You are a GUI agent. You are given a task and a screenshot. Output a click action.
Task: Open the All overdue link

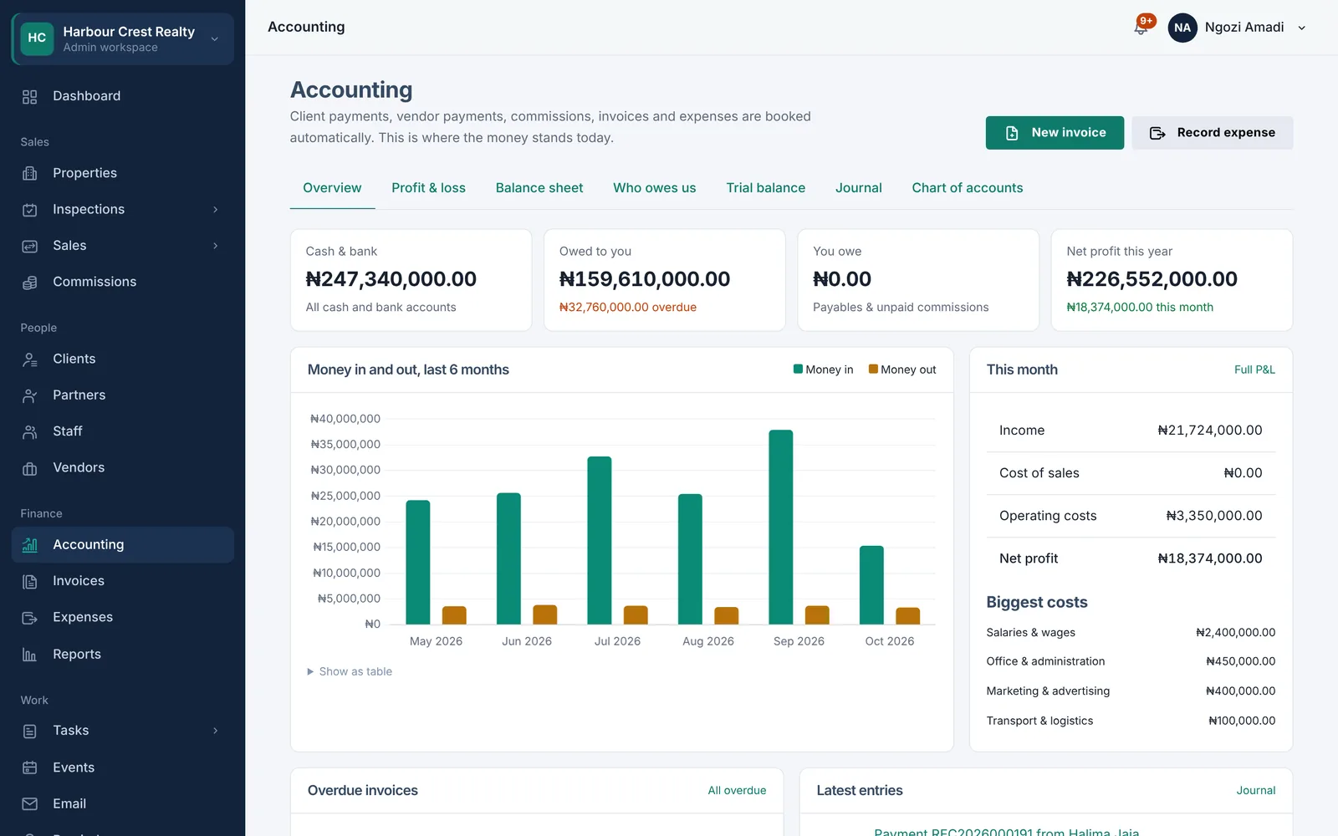point(737,791)
